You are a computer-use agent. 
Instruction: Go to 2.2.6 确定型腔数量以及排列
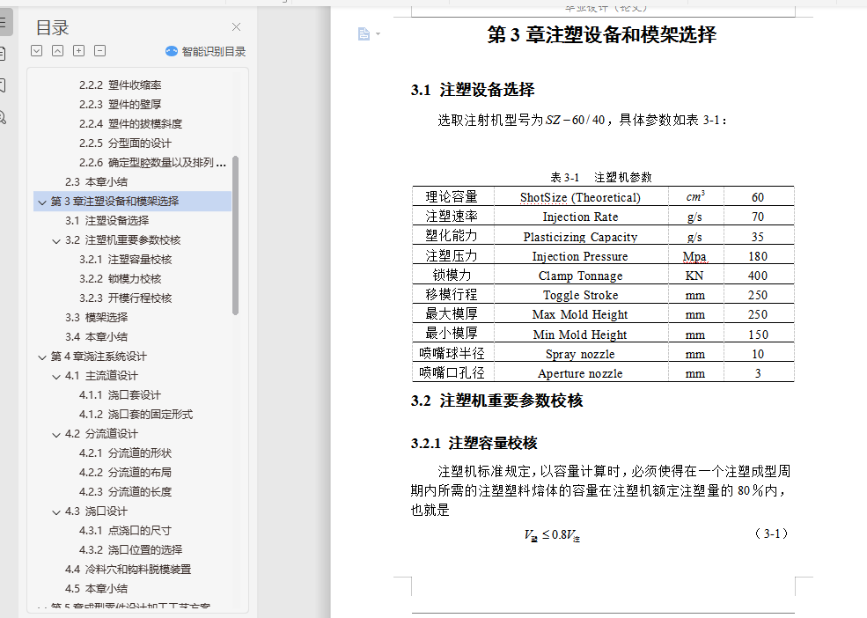point(152,163)
